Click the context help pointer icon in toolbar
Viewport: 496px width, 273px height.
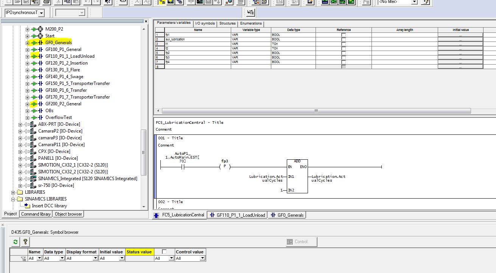(x=108, y=2)
